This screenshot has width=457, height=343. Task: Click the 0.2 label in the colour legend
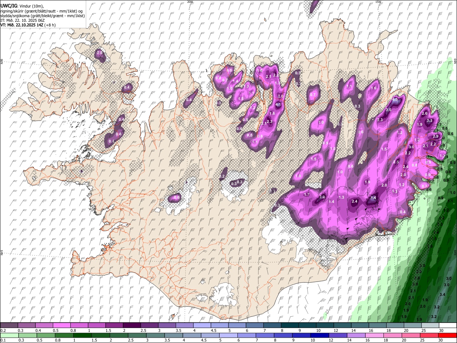click(x=3, y=330)
